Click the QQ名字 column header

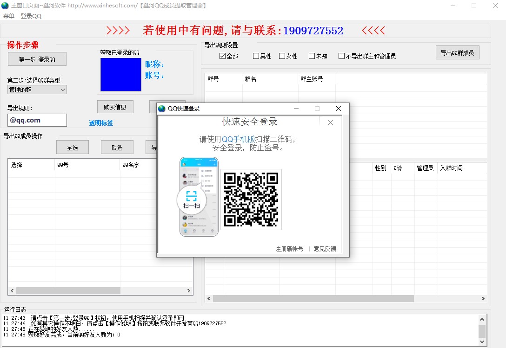pos(139,165)
